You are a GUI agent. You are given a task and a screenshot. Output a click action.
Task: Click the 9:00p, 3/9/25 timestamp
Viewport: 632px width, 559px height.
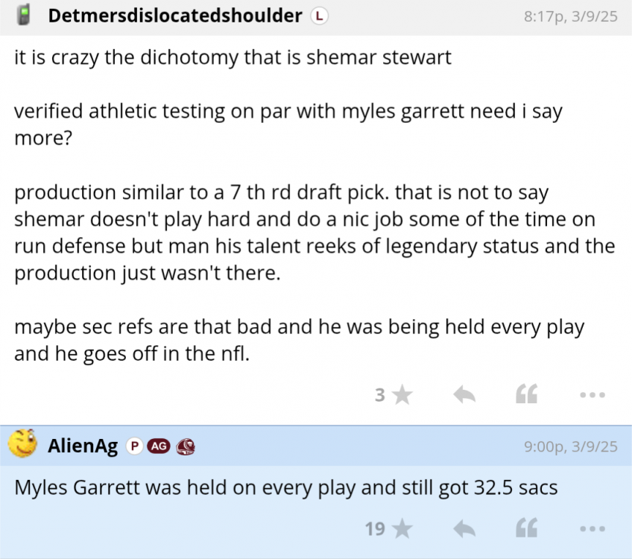coord(570,447)
